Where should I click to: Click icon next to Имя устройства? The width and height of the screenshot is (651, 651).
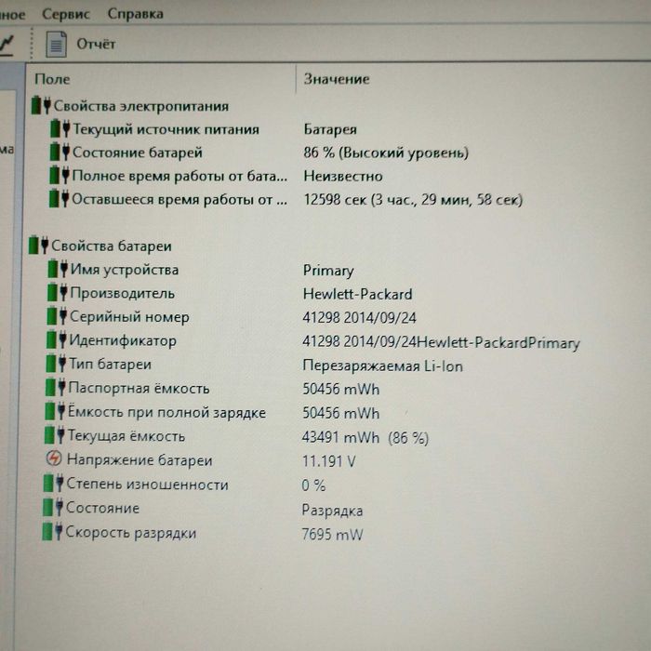(58, 269)
